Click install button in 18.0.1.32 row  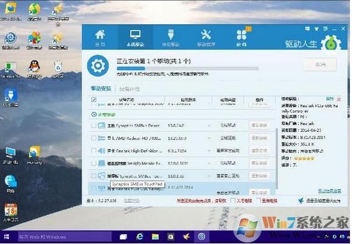pyautogui.click(x=259, y=176)
